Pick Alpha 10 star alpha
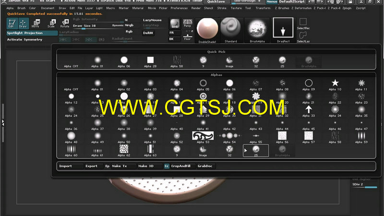 tap(335, 85)
